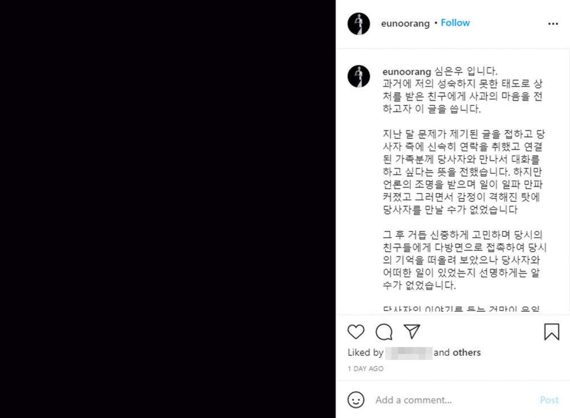Viewport: 570px width, 418px height.
Task: Click the caption paragraph starting 지난 달
Action: tap(464, 172)
